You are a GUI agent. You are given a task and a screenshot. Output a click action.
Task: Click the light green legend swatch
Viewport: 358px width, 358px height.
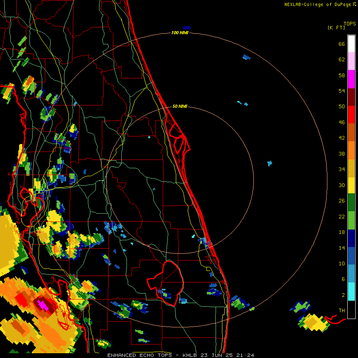click(351, 220)
